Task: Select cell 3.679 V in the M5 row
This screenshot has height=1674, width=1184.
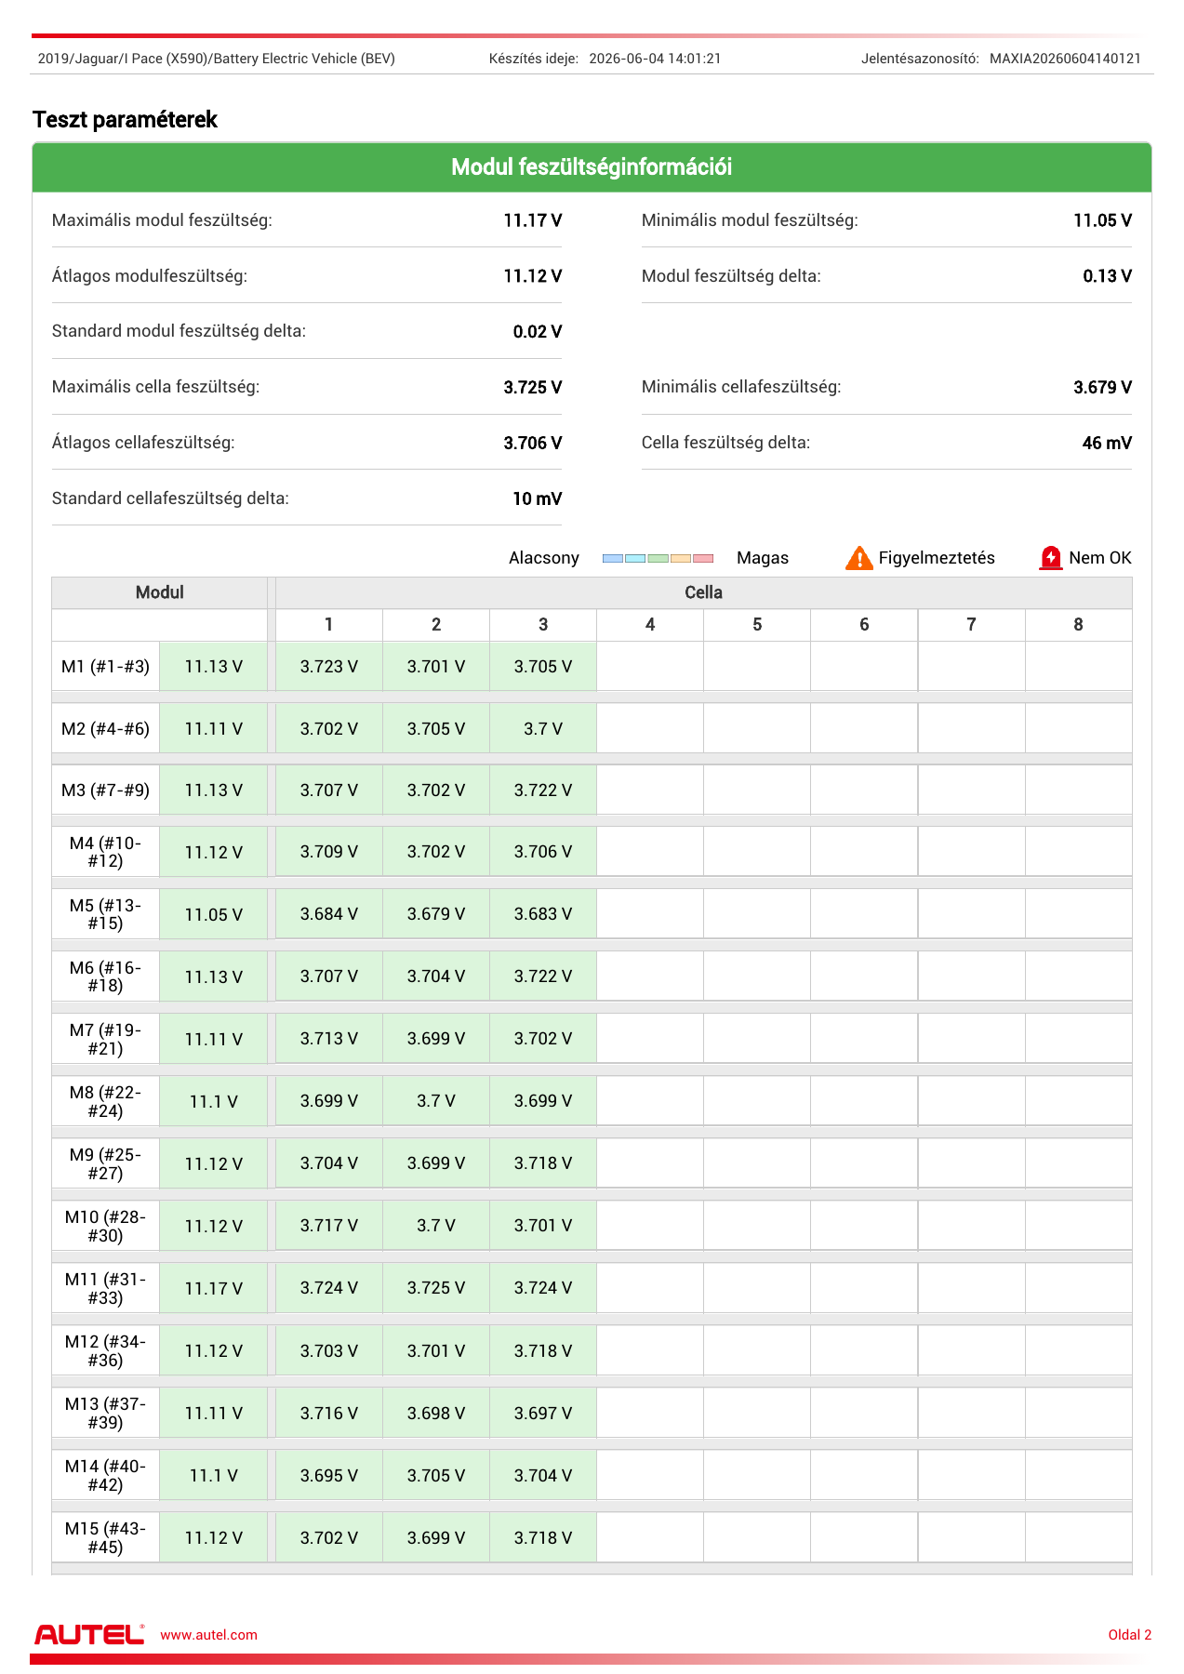Action: click(x=436, y=914)
